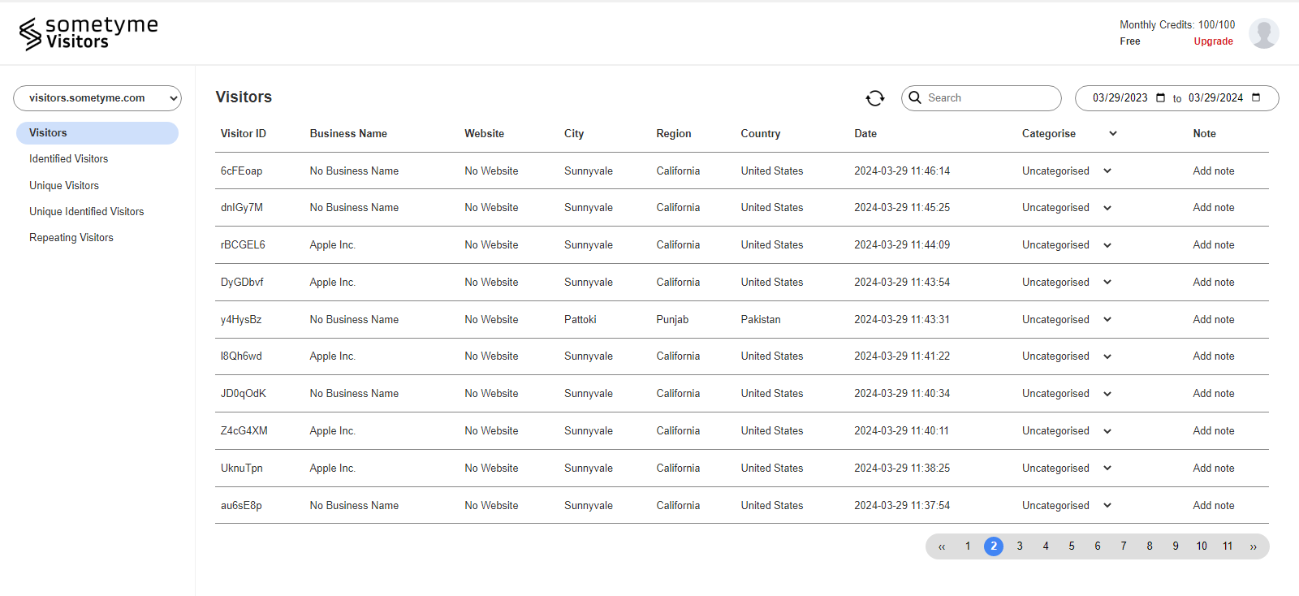Open the end date calendar picker icon
The height and width of the screenshot is (596, 1299).
point(1256,97)
